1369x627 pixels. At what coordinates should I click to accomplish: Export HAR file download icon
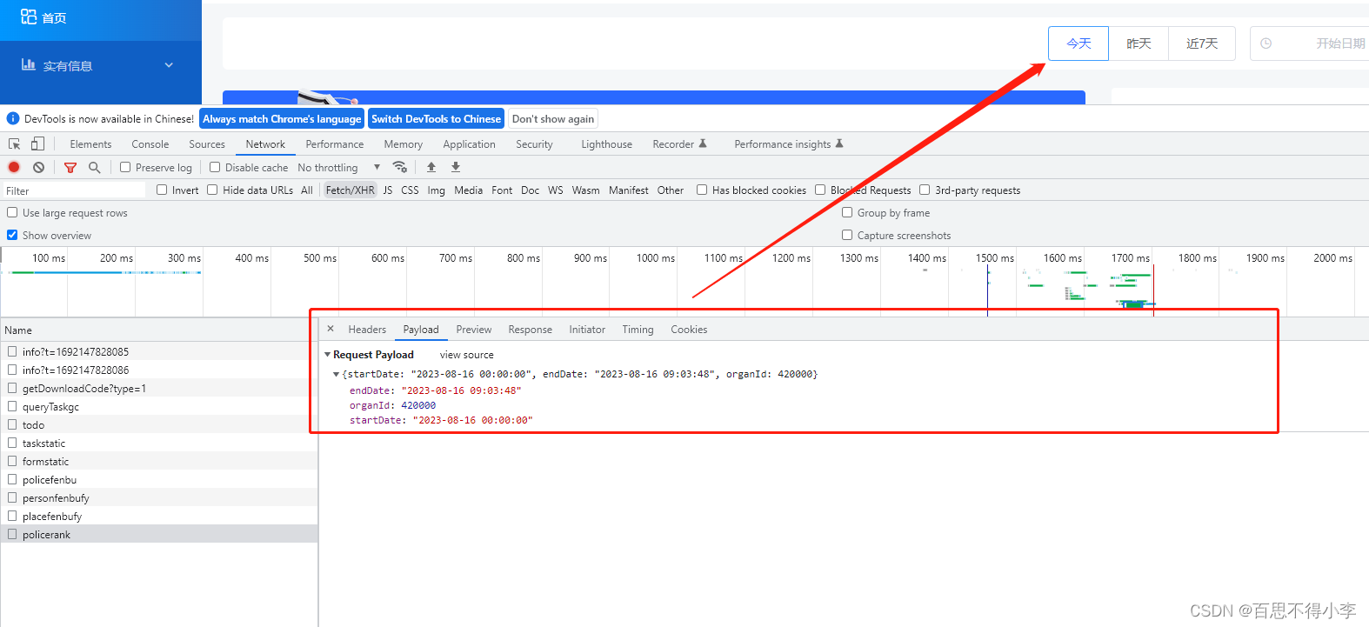[456, 167]
